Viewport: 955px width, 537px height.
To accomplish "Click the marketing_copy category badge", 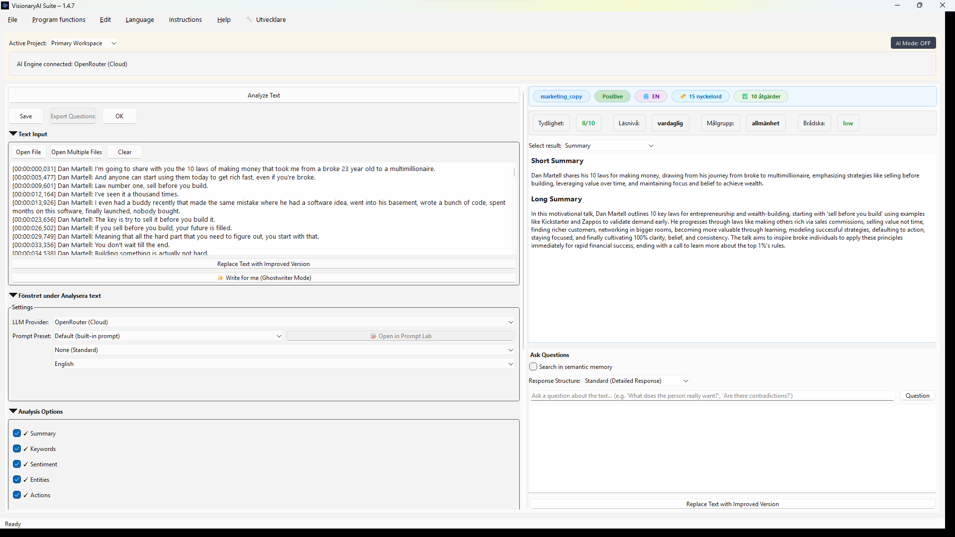I will click(x=561, y=96).
